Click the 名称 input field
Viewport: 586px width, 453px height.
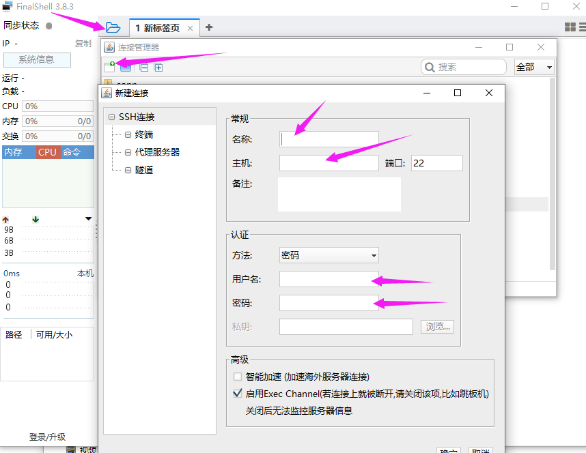329,139
